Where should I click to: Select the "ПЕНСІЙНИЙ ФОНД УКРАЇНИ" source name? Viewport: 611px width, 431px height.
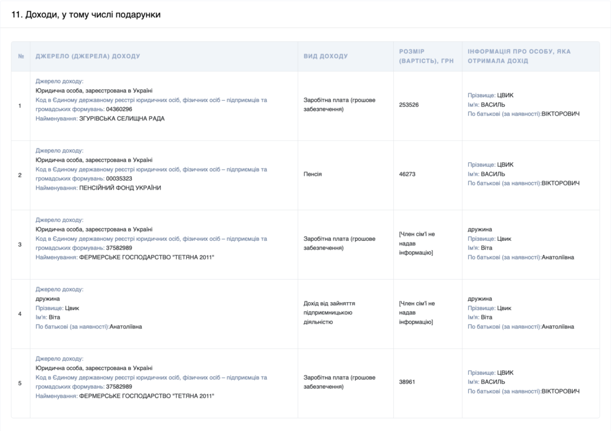tap(120, 188)
